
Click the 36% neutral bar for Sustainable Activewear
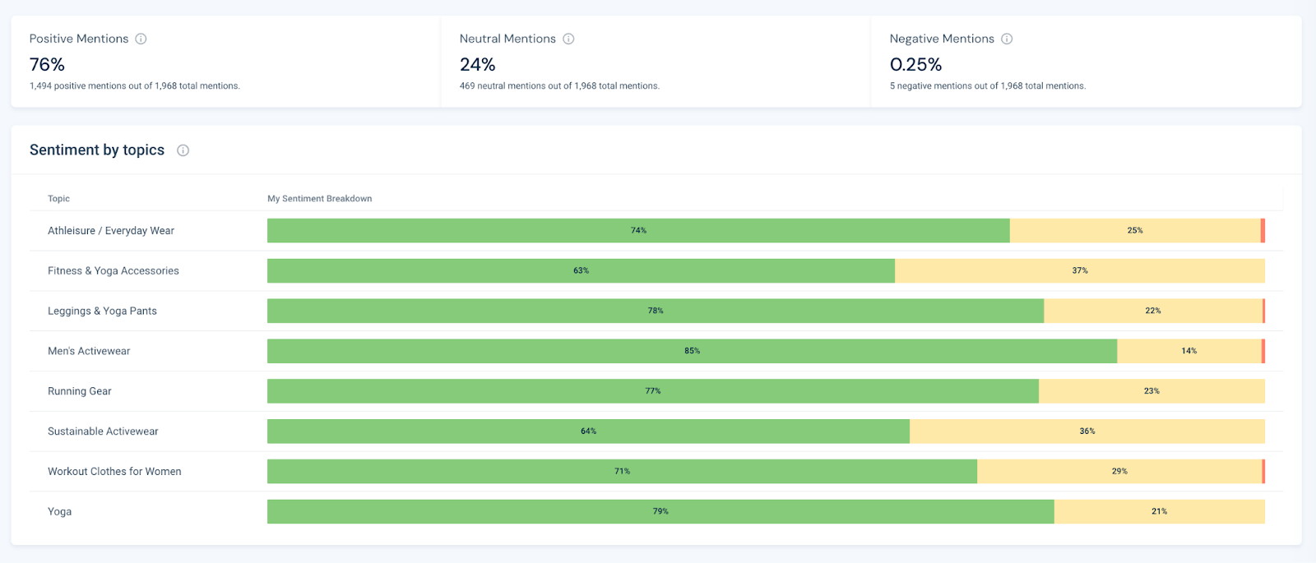1087,431
